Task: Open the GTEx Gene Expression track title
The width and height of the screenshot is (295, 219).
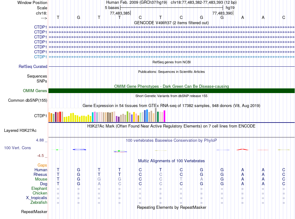Action: click(x=171, y=106)
